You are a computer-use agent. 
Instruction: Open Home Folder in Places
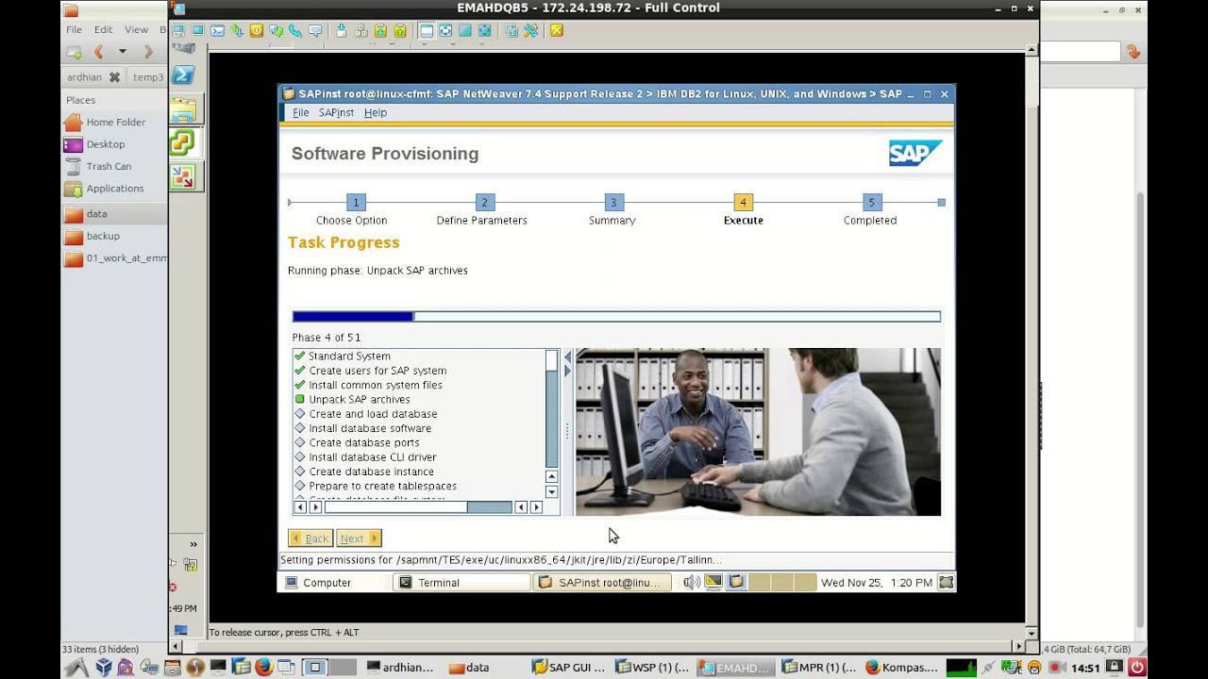tap(115, 122)
